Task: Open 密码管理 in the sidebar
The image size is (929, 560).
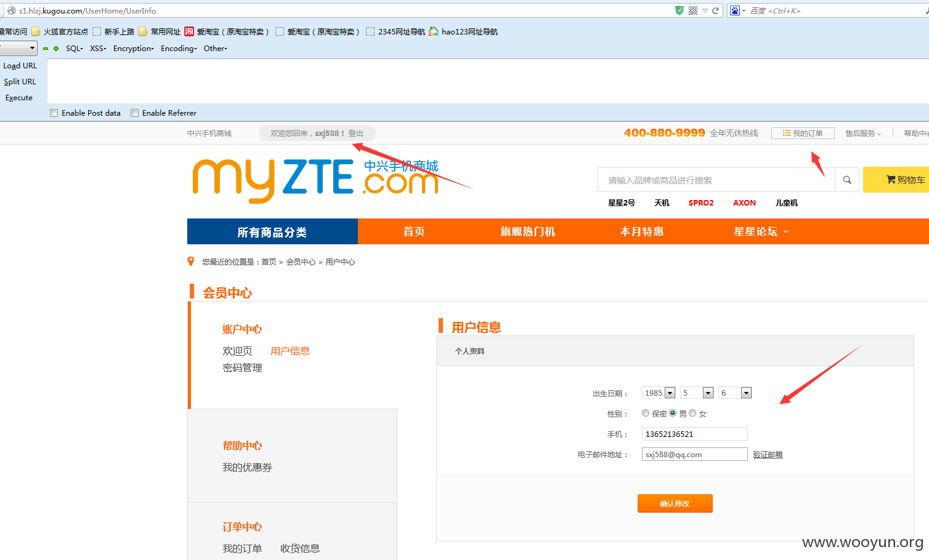Action: (x=242, y=368)
